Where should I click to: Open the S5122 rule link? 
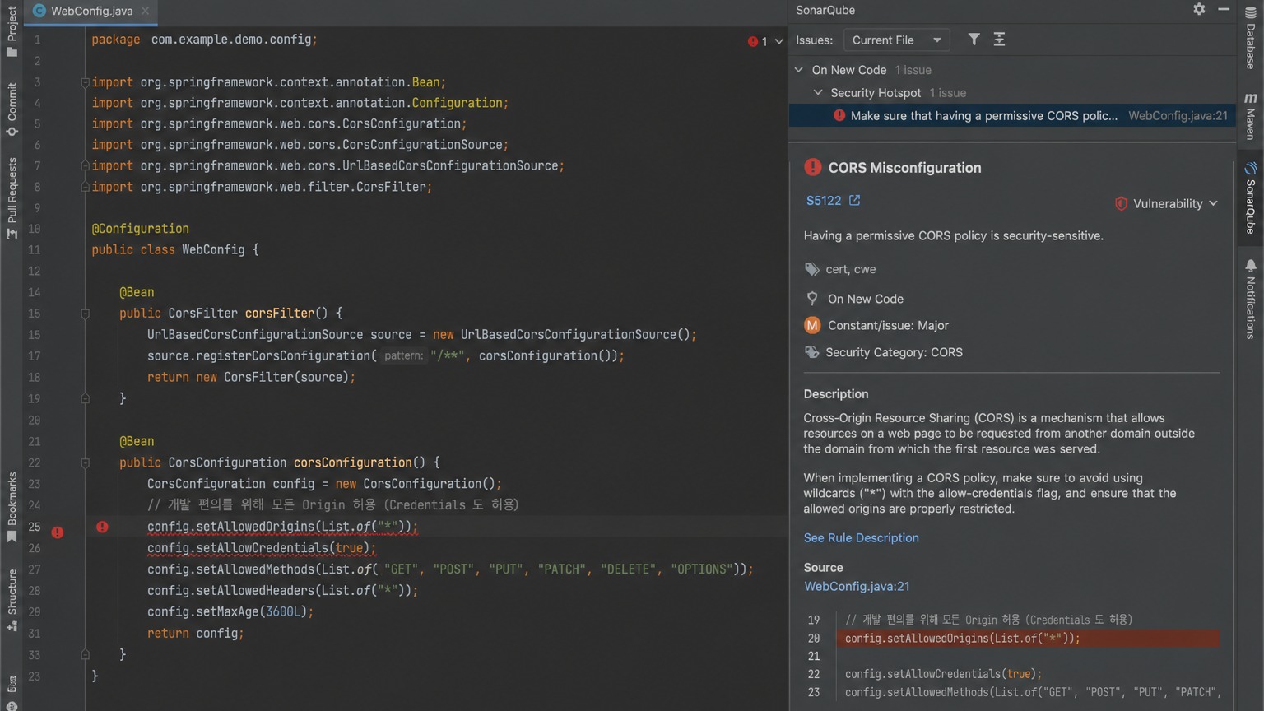[824, 201]
